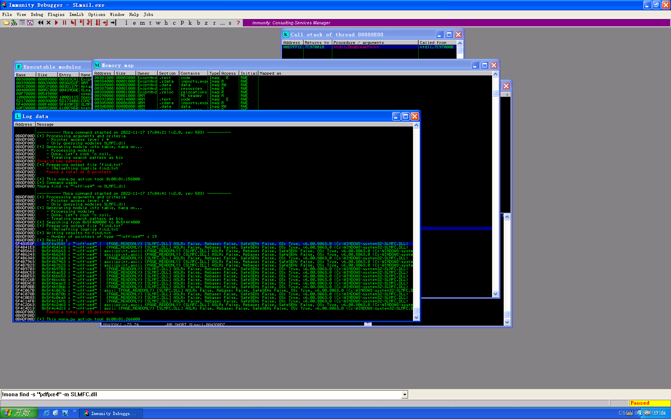This screenshot has height=419, width=671.
Task: Click the green Python shell toolbar icon
Action: coord(14,23)
